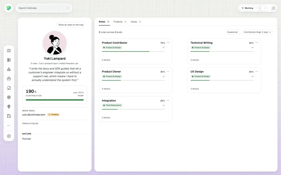
Task: Switch to the Goals tab
Action: pyautogui.click(x=136, y=21)
